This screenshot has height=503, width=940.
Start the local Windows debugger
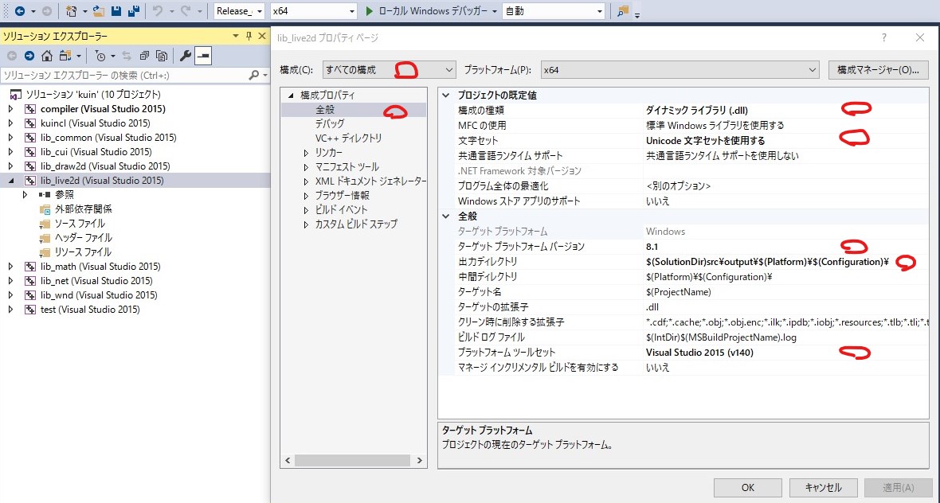click(x=426, y=11)
